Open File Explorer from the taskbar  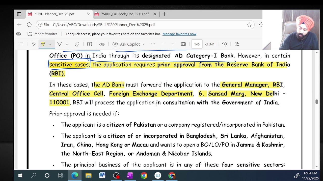click(88, 175)
